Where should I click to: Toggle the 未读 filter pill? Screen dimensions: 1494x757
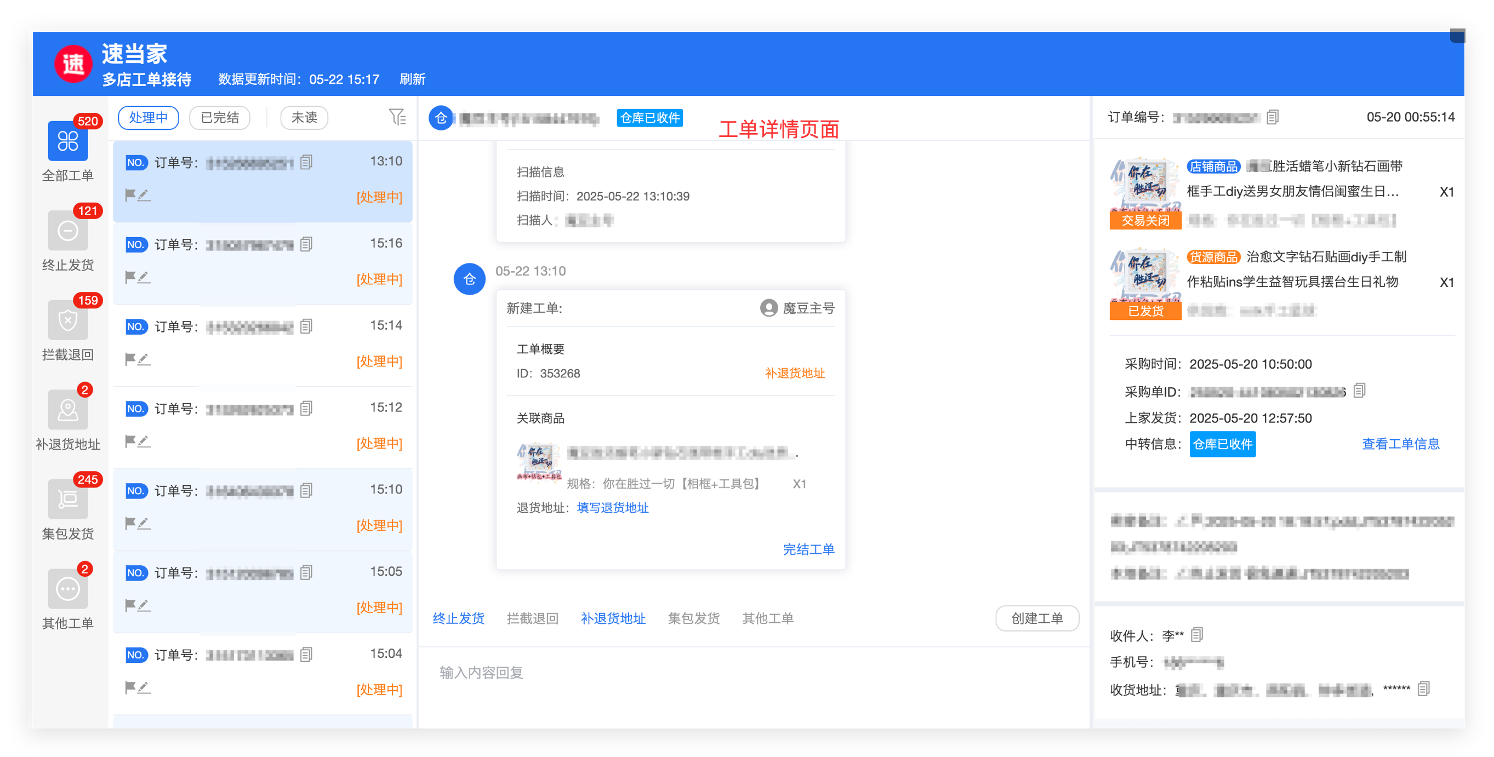click(304, 118)
